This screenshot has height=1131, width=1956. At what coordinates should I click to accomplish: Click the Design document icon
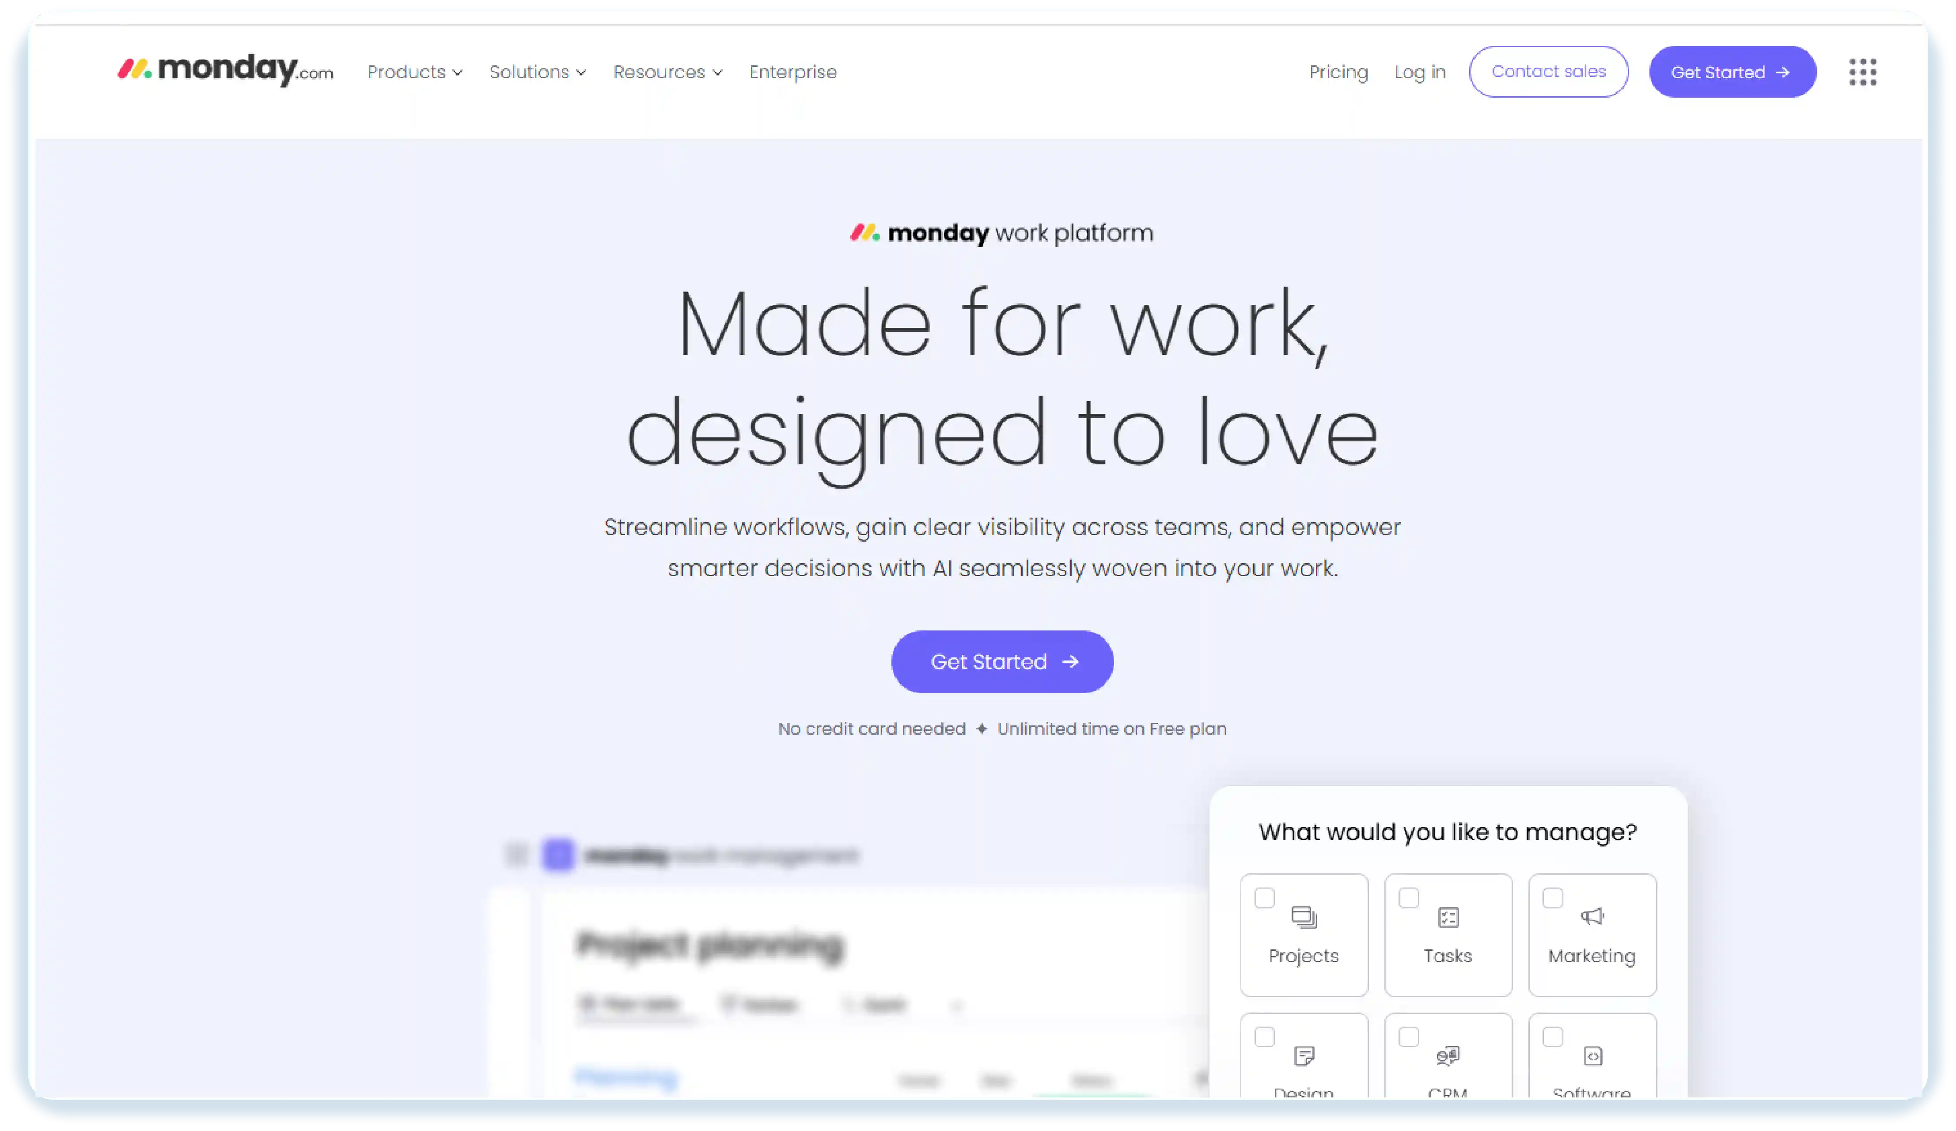[x=1304, y=1056]
